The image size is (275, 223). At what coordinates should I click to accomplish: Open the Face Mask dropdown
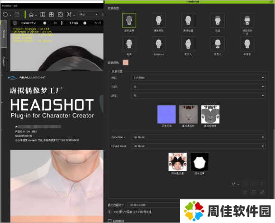[198, 137]
